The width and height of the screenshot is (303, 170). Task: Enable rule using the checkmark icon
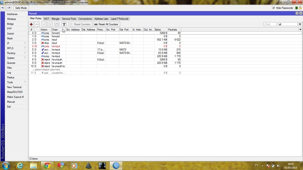(x=44, y=24)
